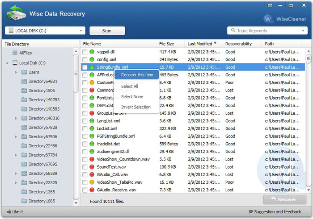The width and height of the screenshot is (313, 219).
Task: Click the Wise Data Recovery logo icon
Action: [x=16, y=13]
